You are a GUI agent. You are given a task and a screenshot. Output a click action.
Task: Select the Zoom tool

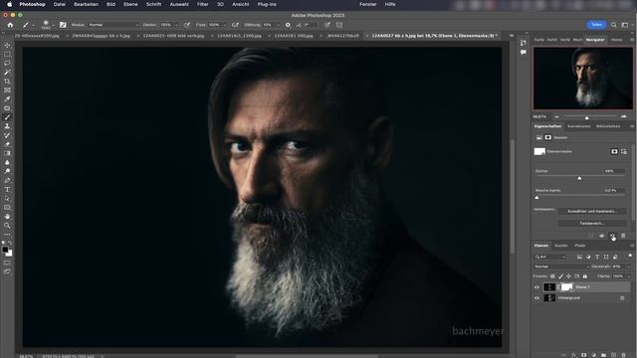[7, 226]
